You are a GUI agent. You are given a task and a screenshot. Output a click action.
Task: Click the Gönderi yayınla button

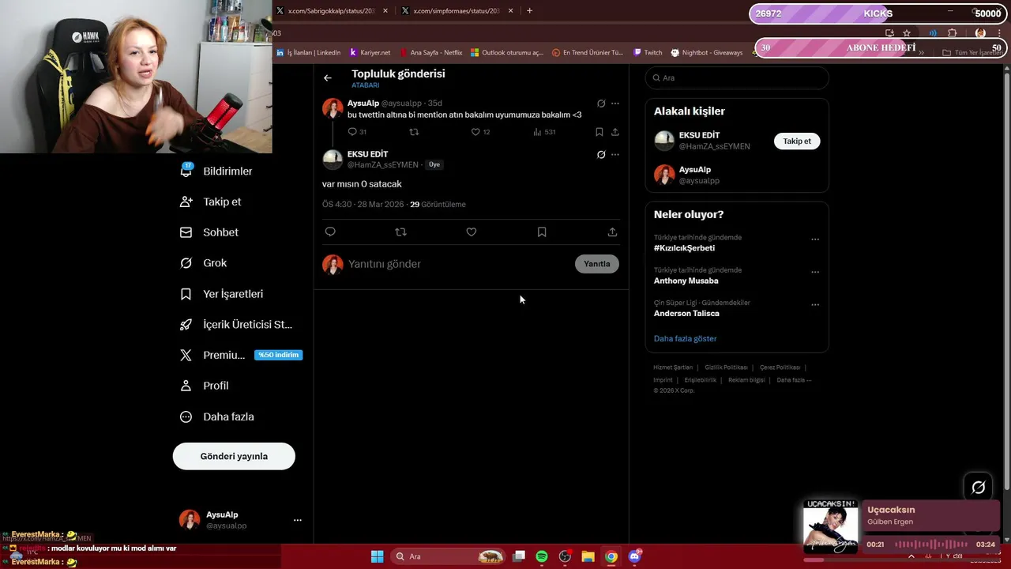tap(234, 456)
